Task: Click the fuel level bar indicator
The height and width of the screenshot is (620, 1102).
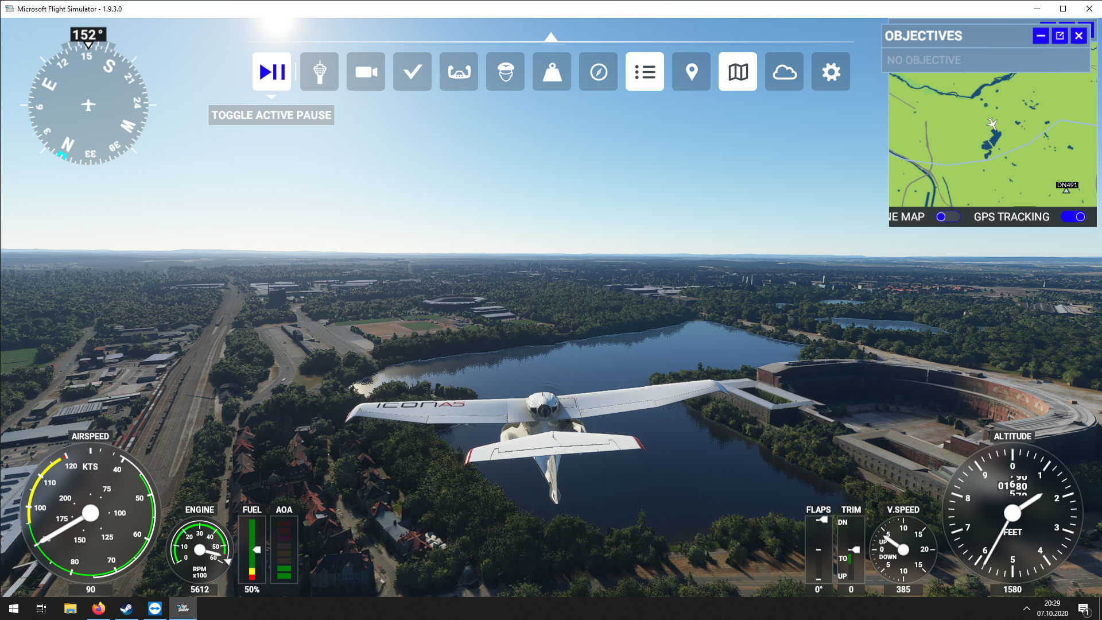Action: point(252,549)
